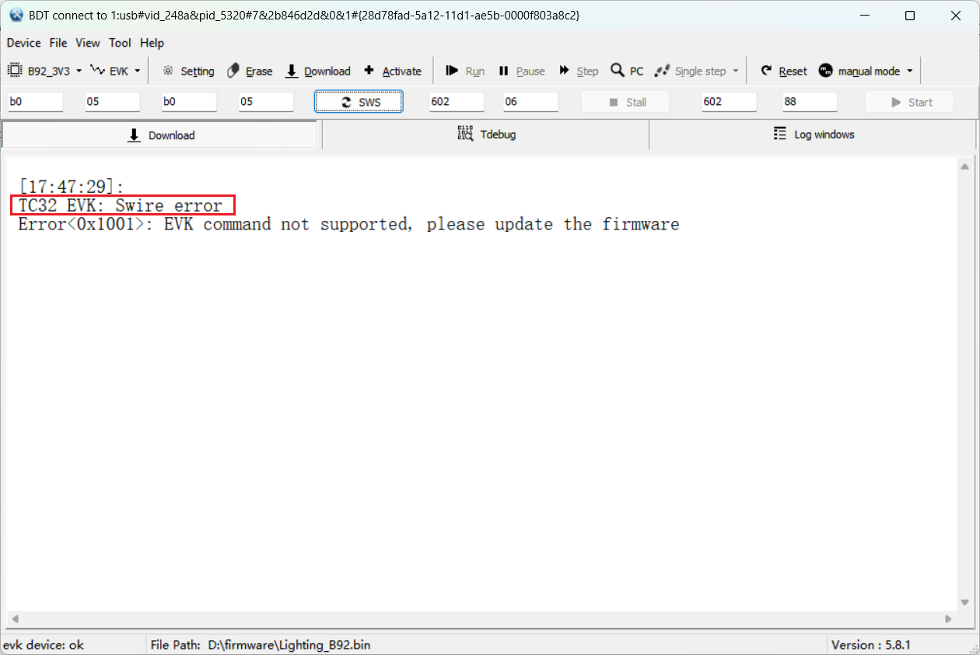Click the Version : 5.8.1 status text
Viewport: 980px width, 655px height.
coord(871,645)
